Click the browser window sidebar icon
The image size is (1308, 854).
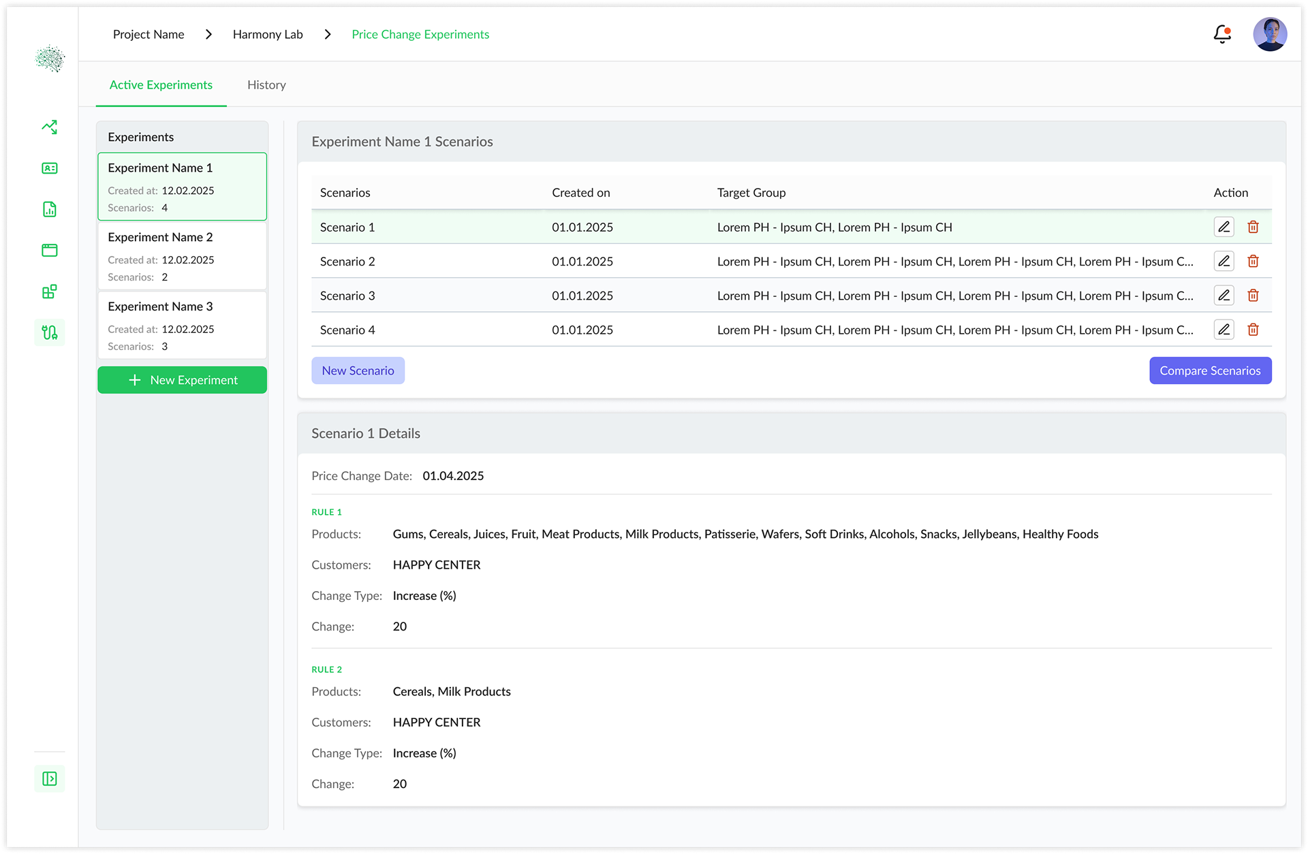coord(50,250)
